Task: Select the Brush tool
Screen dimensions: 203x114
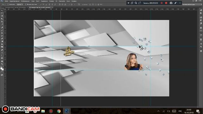Action: 2,30
